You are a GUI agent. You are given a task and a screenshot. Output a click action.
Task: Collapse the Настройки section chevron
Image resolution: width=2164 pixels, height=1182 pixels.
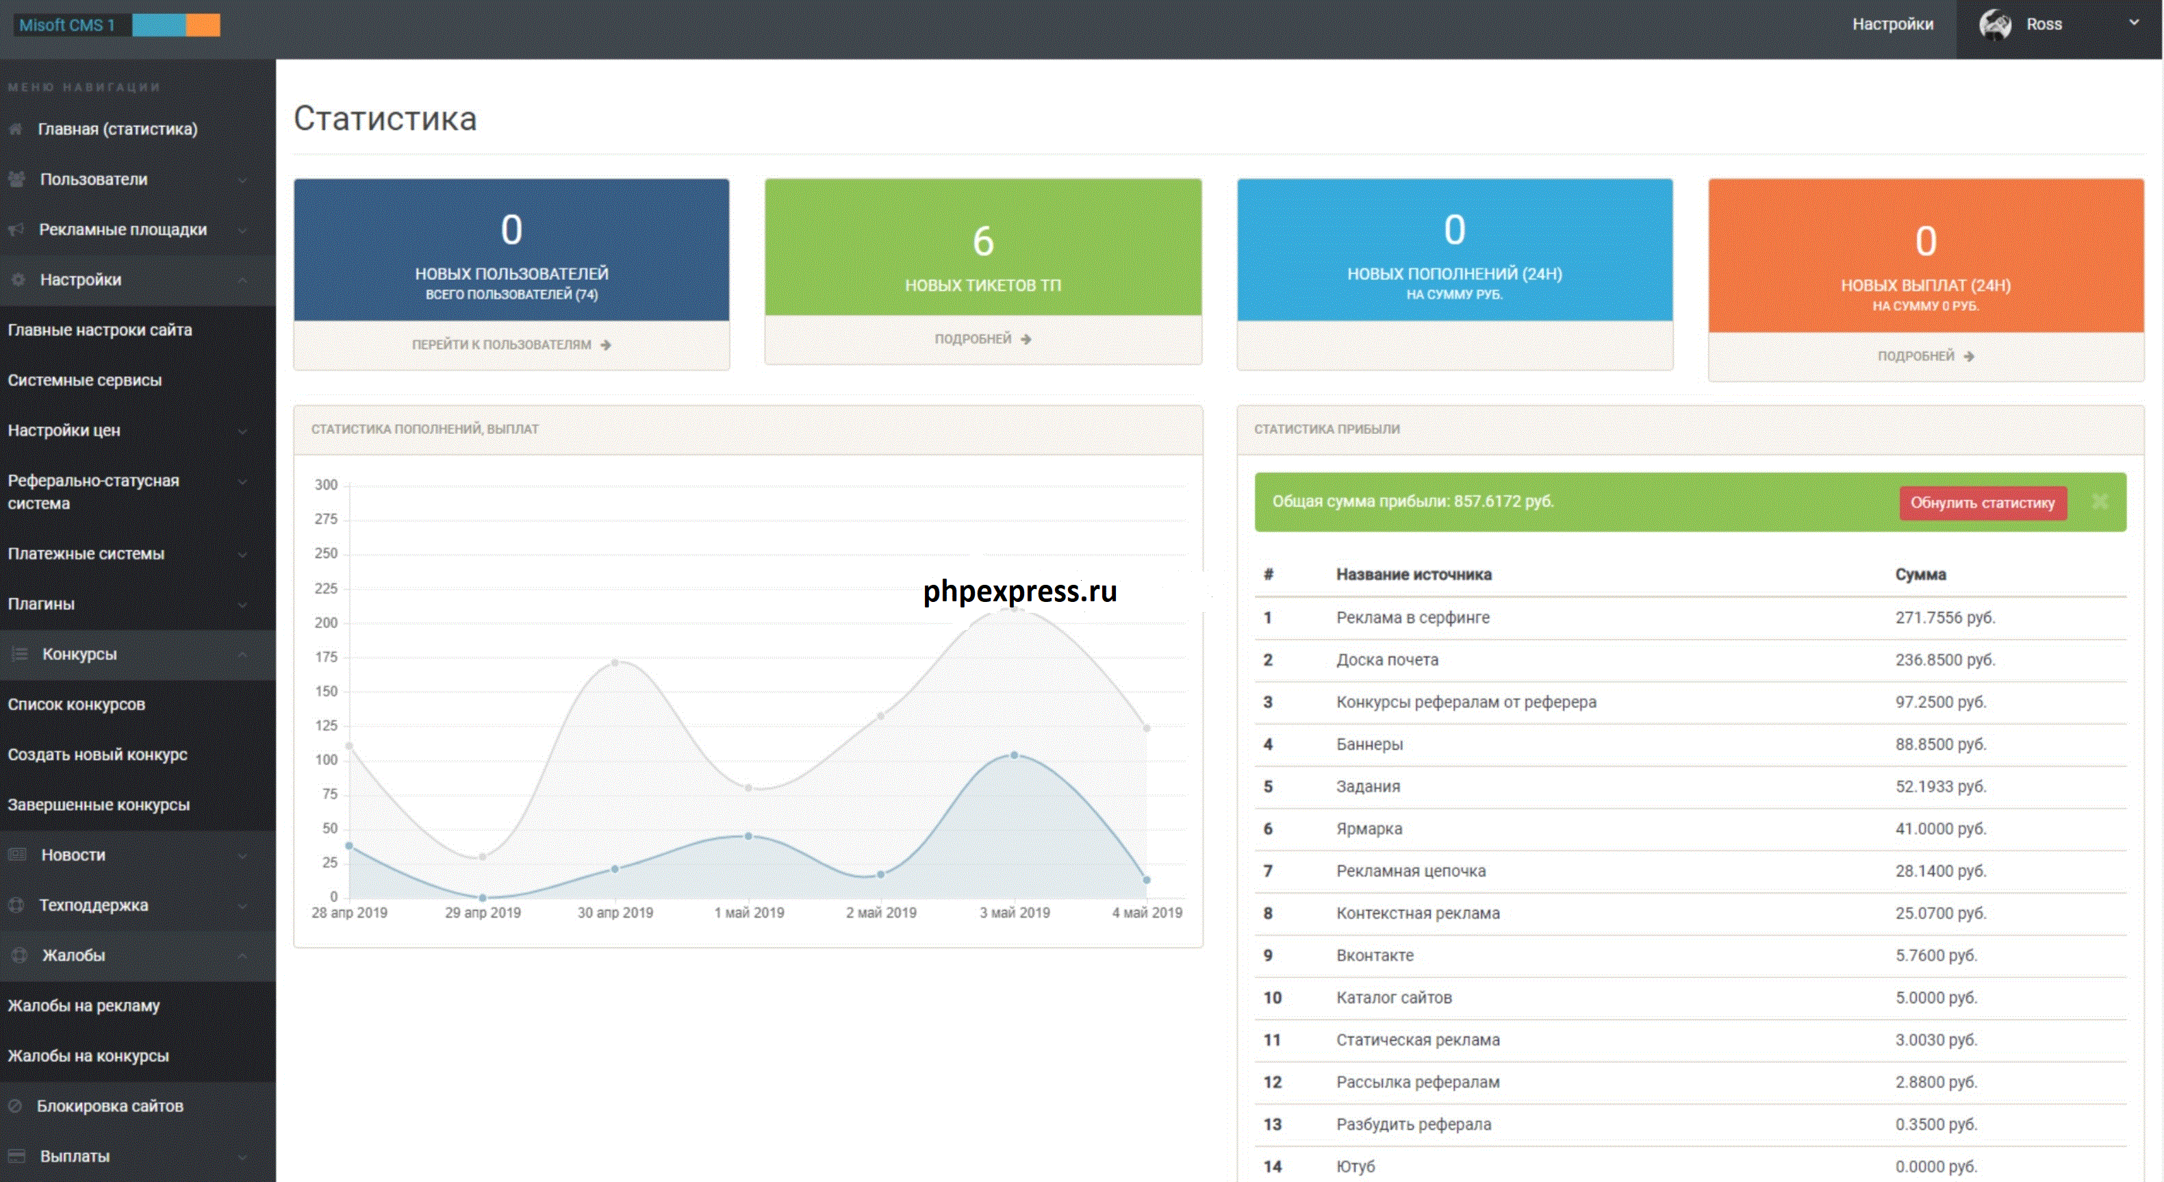coord(243,279)
